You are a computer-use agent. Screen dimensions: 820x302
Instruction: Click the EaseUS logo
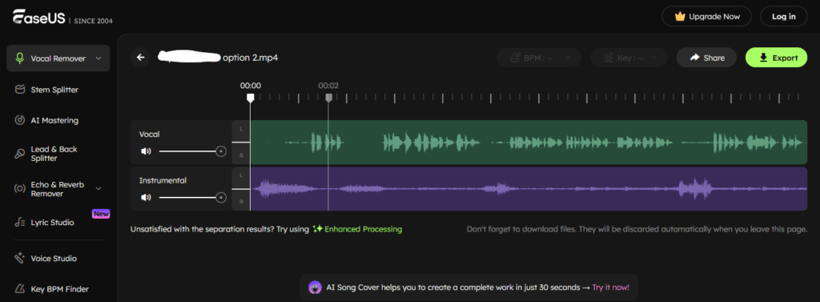pos(38,18)
